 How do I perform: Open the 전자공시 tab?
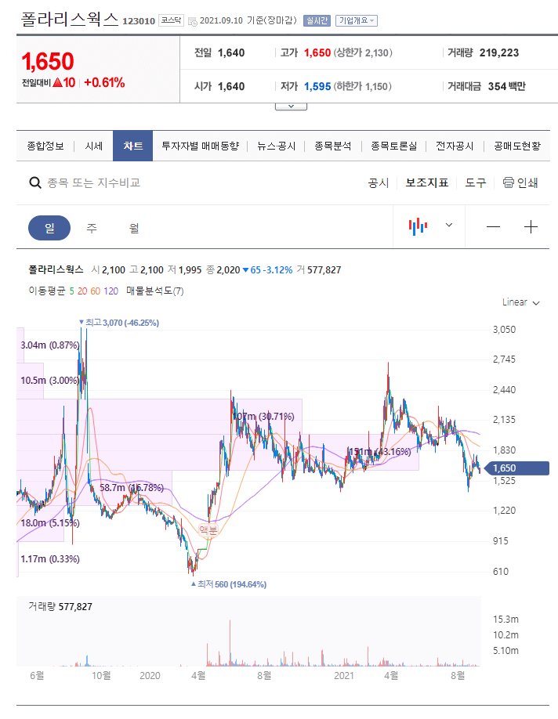[455, 146]
